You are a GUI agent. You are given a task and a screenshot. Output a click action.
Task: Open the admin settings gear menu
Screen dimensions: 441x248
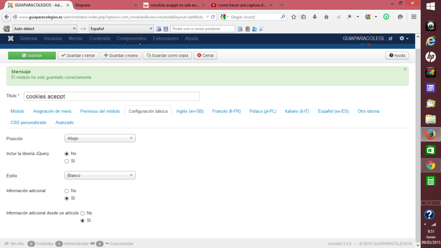tap(404, 38)
